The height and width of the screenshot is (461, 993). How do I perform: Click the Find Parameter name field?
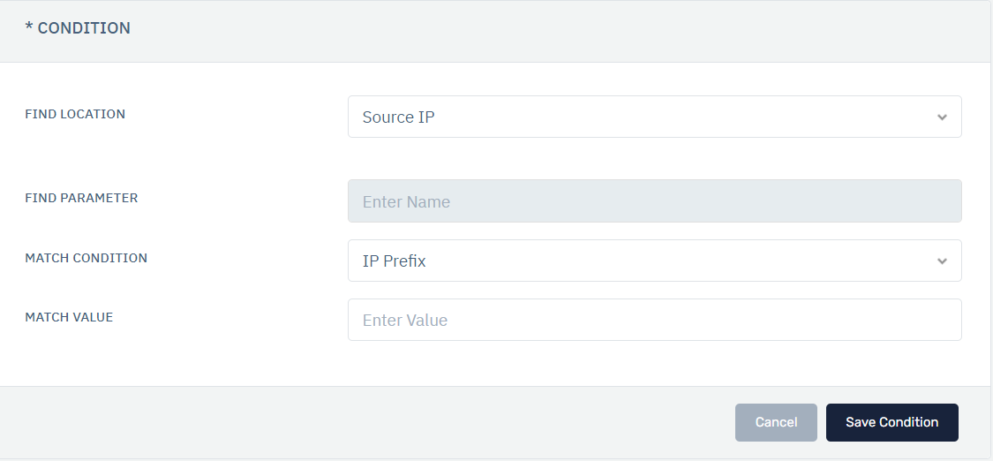(x=653, y=201)
